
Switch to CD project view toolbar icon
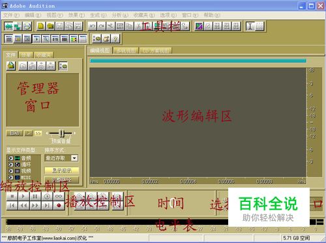[x=27, y=26]
